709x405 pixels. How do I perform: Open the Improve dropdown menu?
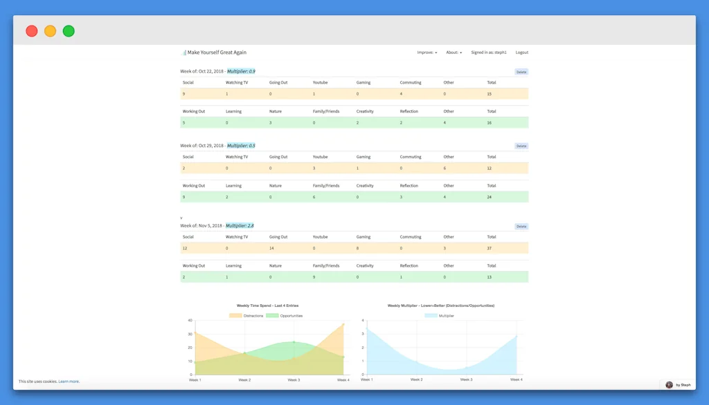point(427,53)
